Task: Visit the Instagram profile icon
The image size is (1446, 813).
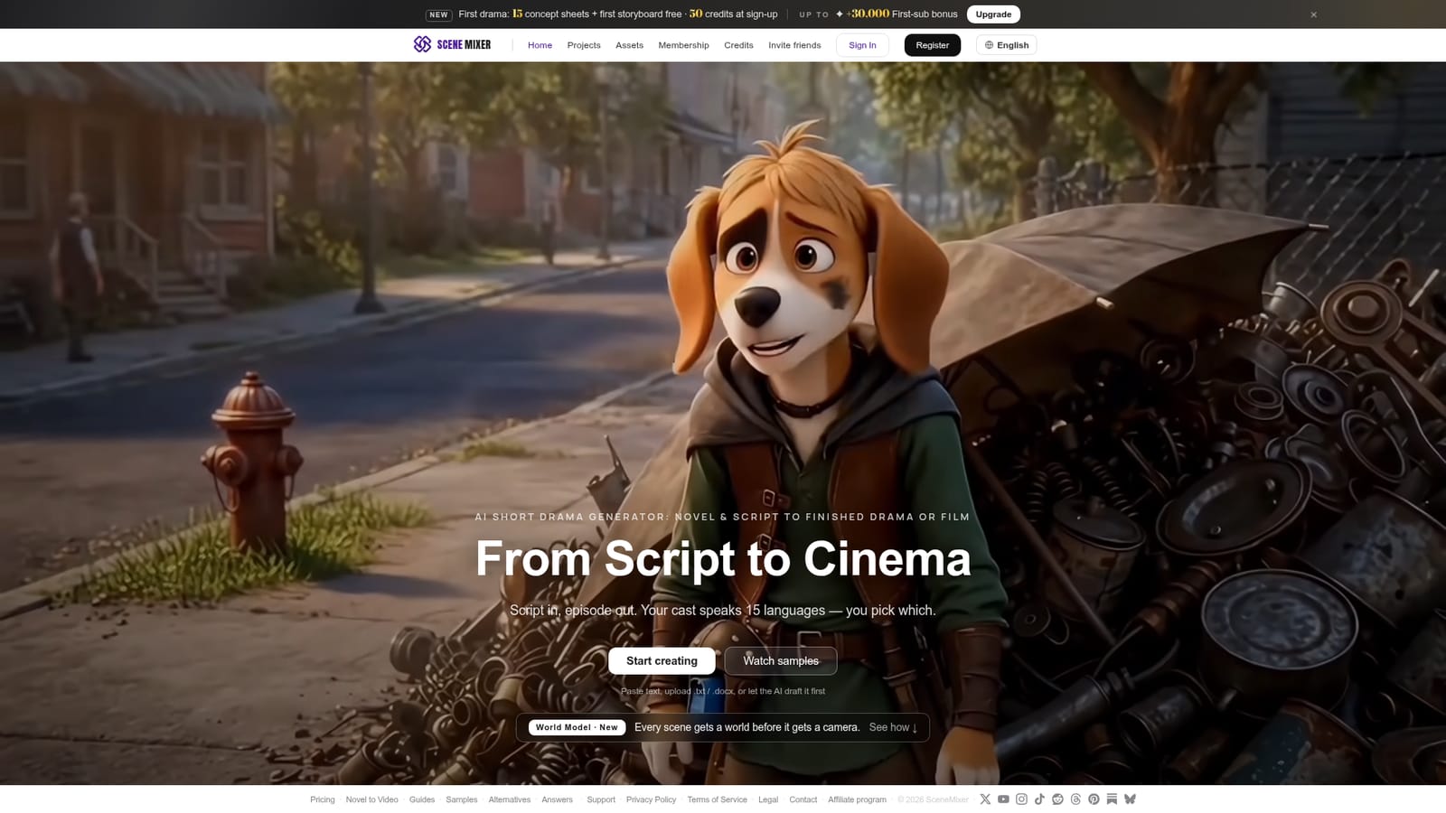Action: 1021,799
